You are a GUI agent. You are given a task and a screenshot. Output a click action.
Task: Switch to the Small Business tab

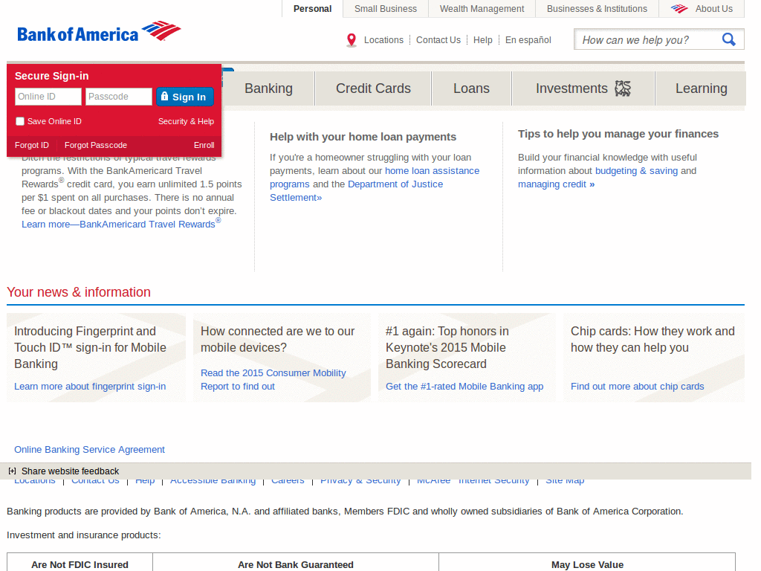coord(386,9)
